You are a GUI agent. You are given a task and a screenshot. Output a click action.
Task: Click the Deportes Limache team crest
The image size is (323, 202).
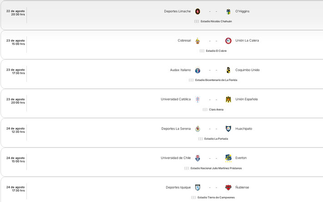(x=197, y=11)
